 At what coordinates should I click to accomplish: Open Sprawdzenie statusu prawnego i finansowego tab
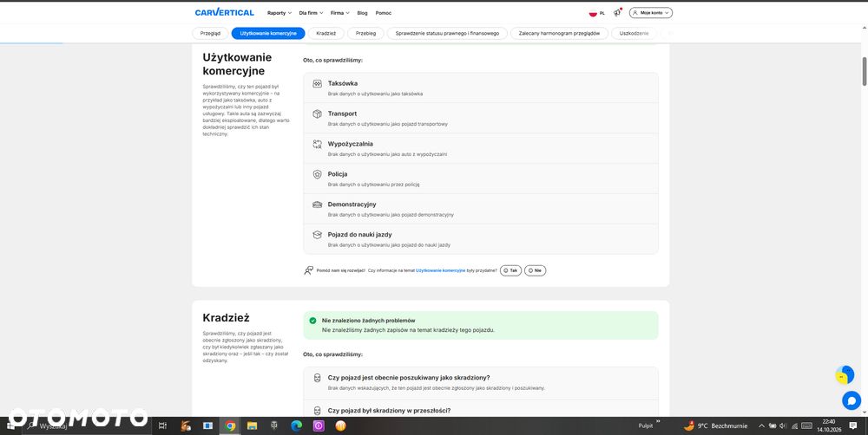point(447,33)
